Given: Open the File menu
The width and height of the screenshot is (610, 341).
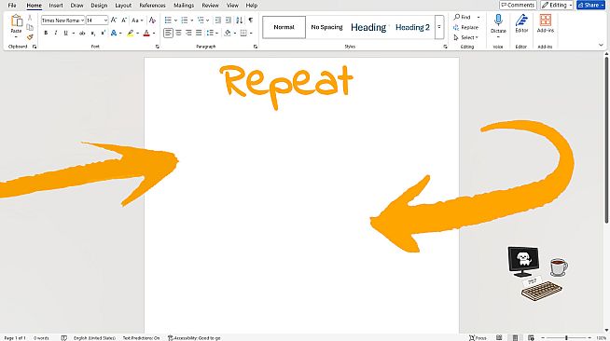Looking at the screenshot, I should tap(12, 6).
